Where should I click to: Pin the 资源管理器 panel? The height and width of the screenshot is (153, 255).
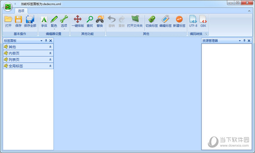tap(244, 40)
